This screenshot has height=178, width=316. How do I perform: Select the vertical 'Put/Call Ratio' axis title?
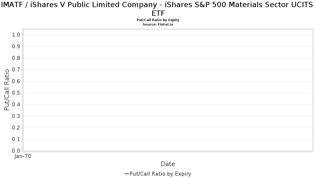pos(7,90)
